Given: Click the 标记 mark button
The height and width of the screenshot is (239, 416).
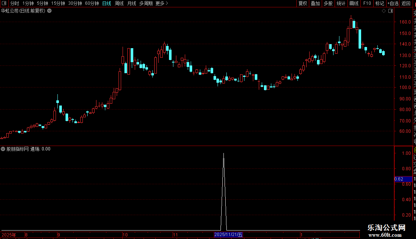Looking at the screenshot, I should (380, 3).
